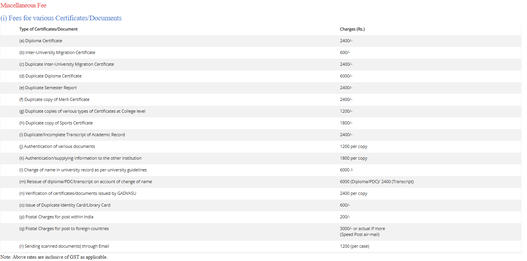Click Duplicate/Incomplete Transcript of Academic Record
527x261 pixels.
pos(72,135)
